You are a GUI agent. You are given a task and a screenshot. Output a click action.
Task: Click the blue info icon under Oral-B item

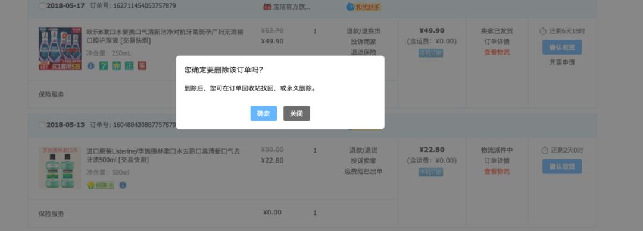click(91, 66)
